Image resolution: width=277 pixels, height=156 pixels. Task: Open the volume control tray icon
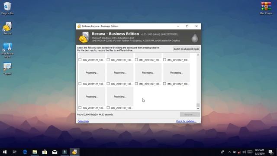point(244,152)
